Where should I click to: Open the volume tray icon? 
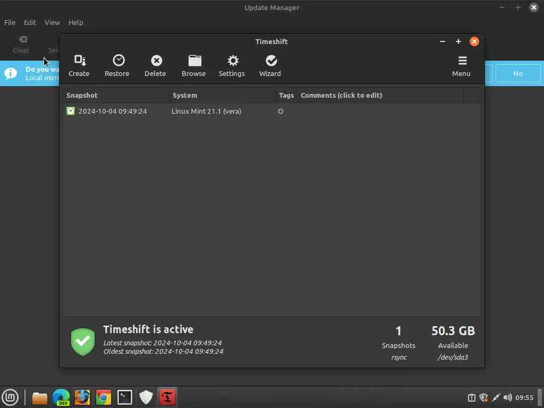(507, 397)
